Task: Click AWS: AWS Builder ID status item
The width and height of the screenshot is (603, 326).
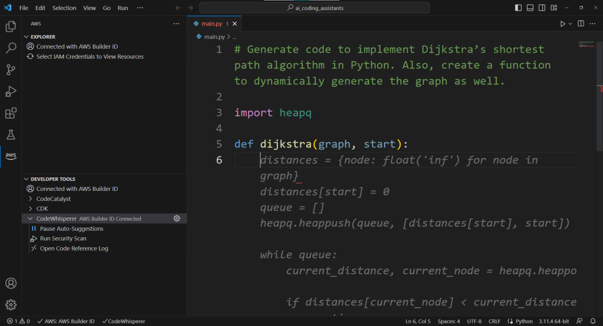Action: [x=66, y=321]
